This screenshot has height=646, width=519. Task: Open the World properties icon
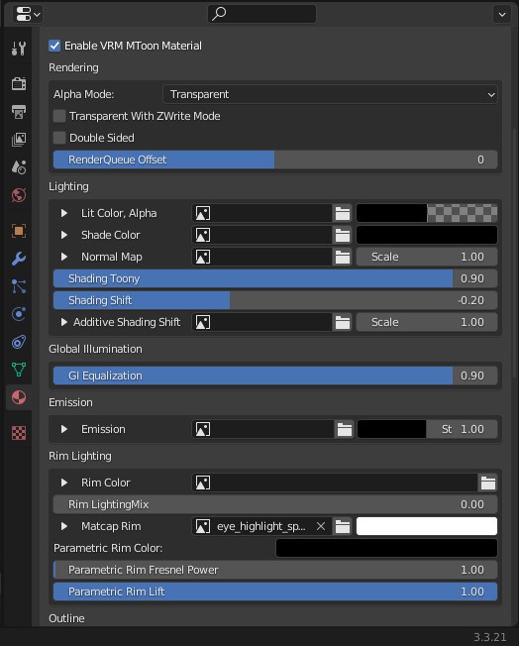tap(19, 195)
